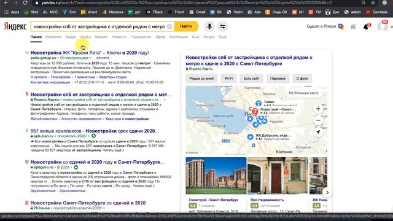
Task: Open the THunt bookmark
Action: pyautogui.click(x=176, y=12)
